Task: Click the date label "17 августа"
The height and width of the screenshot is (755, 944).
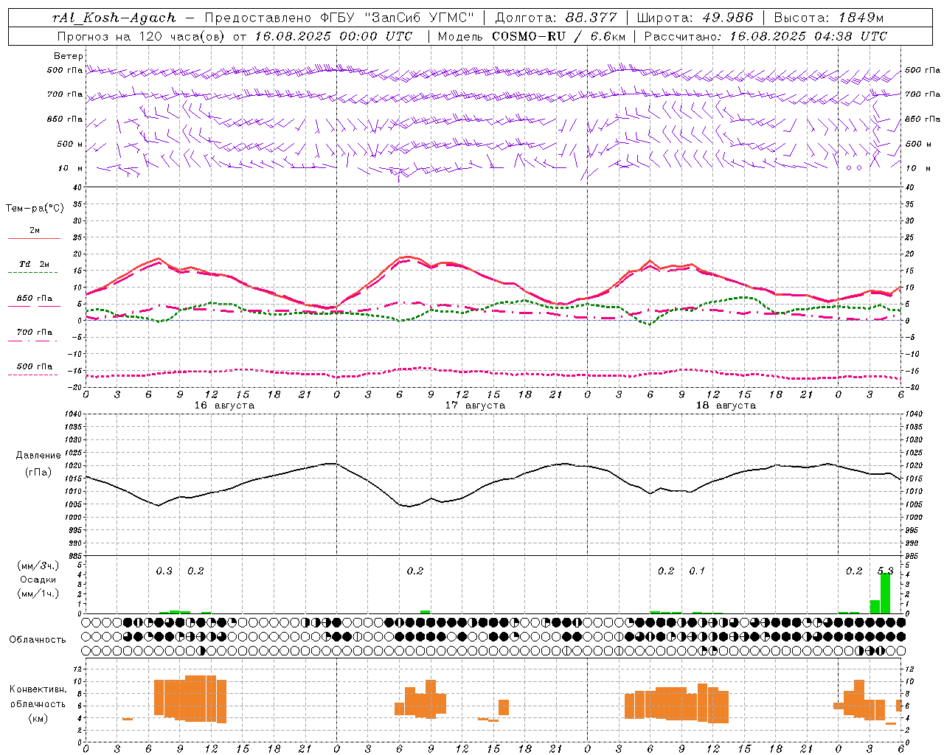Action: [x=475, y=406]
